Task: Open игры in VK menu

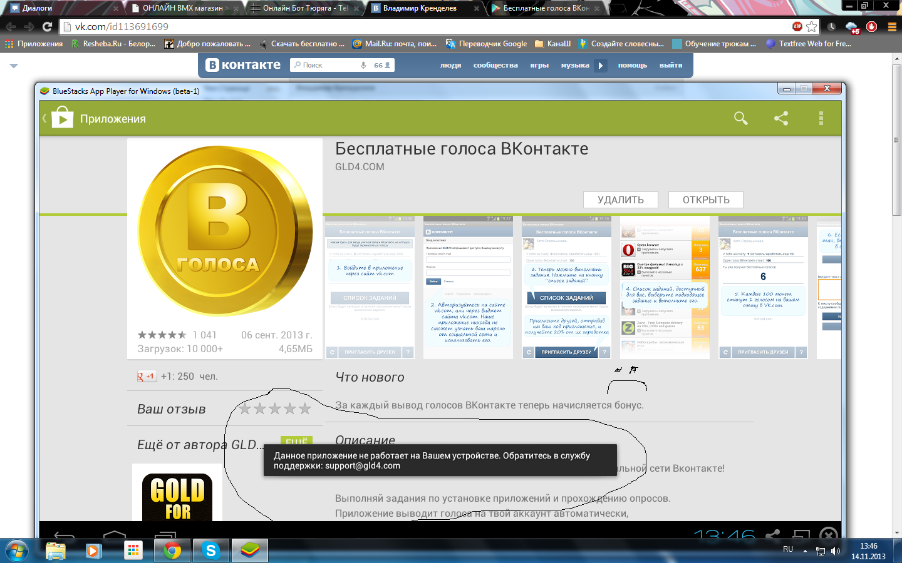Action: click(539, 65)
